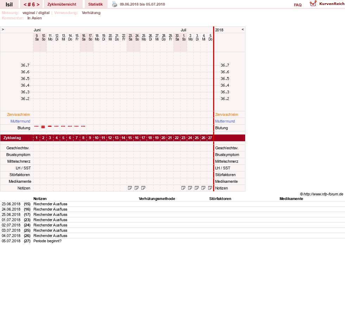Open KurvenReich home link
The width and height of the screenshot is (345, 318).
[x=332, y=4]
